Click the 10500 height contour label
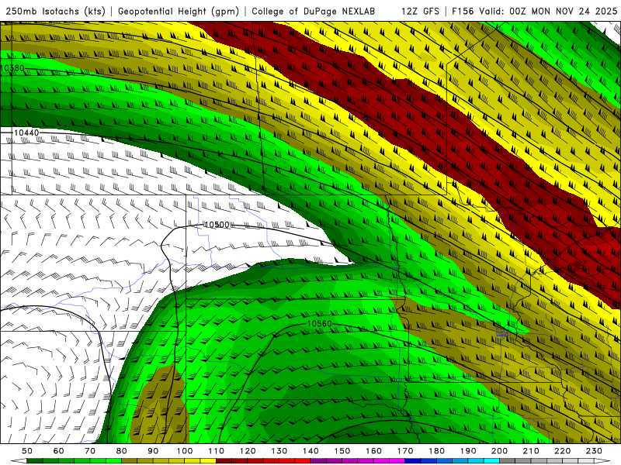621x465 pixels. point(217,225)
